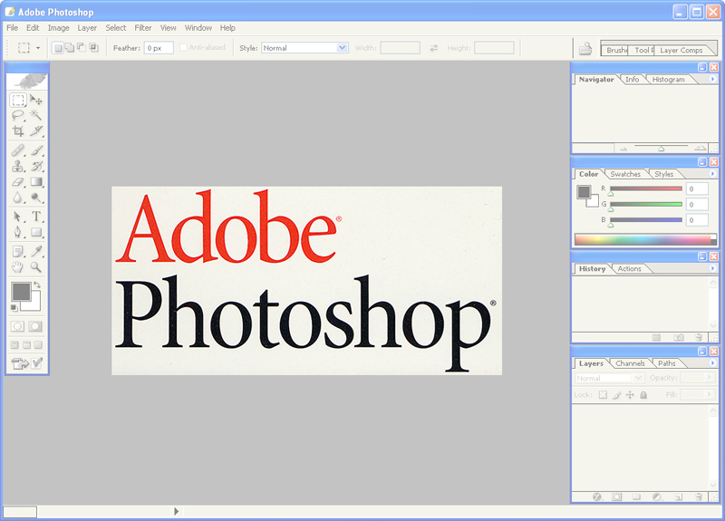Viewport: 725px width, 521px height.
Task: Switch to the Channels tab
Action: point(630,363)
